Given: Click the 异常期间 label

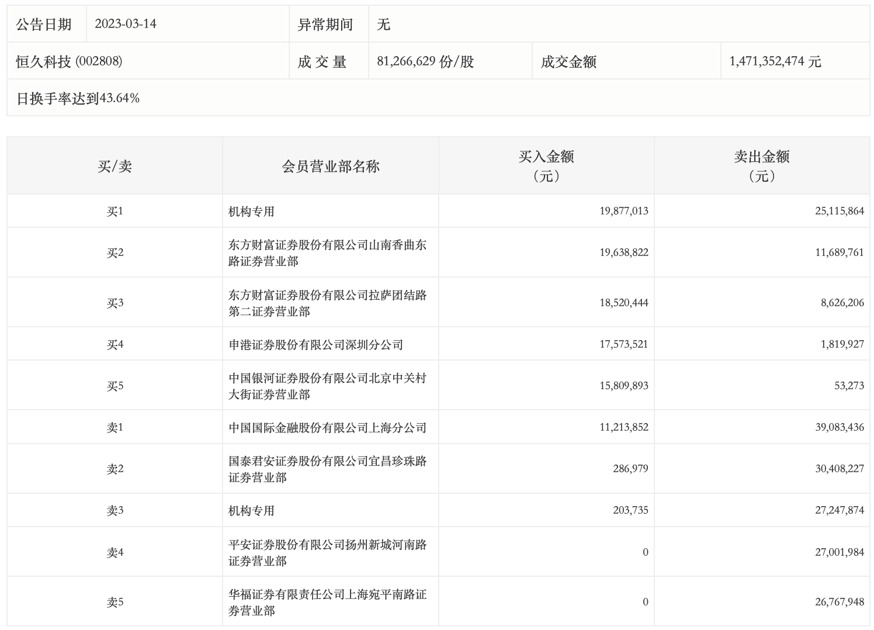Looking at the screenshot, I should pos(325,25).
